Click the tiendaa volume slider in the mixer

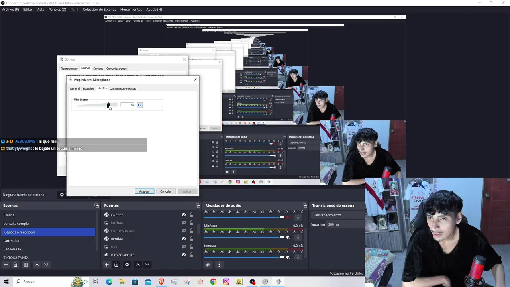tap(244, 257)
